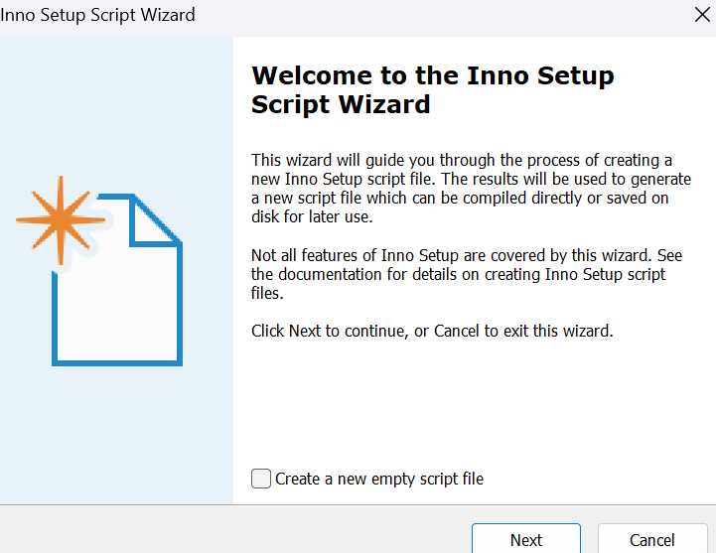This screenshot has width=716, height=553.
Task: Select the Inno Setup Script Wizard window title
Action: [97, 15]
